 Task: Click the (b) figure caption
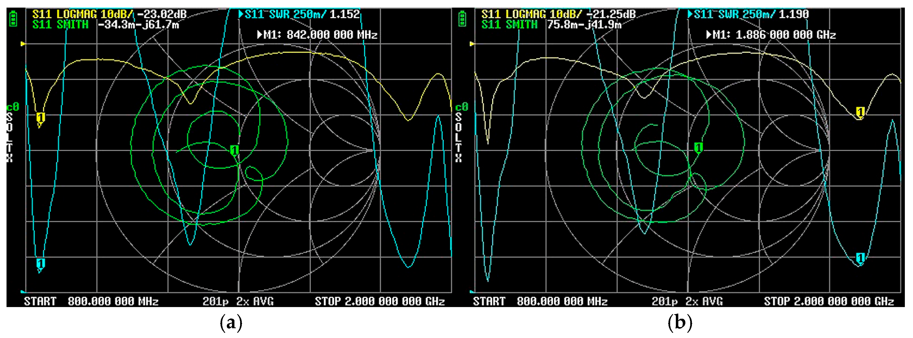pyautogui.click(x=680, y=323)
